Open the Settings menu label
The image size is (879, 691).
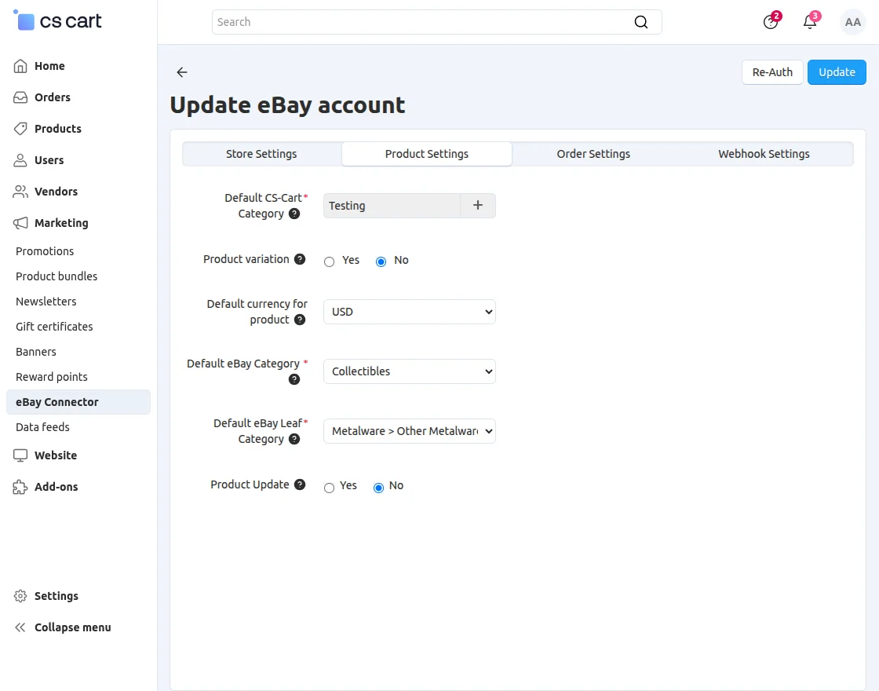(x=56, y=596)
